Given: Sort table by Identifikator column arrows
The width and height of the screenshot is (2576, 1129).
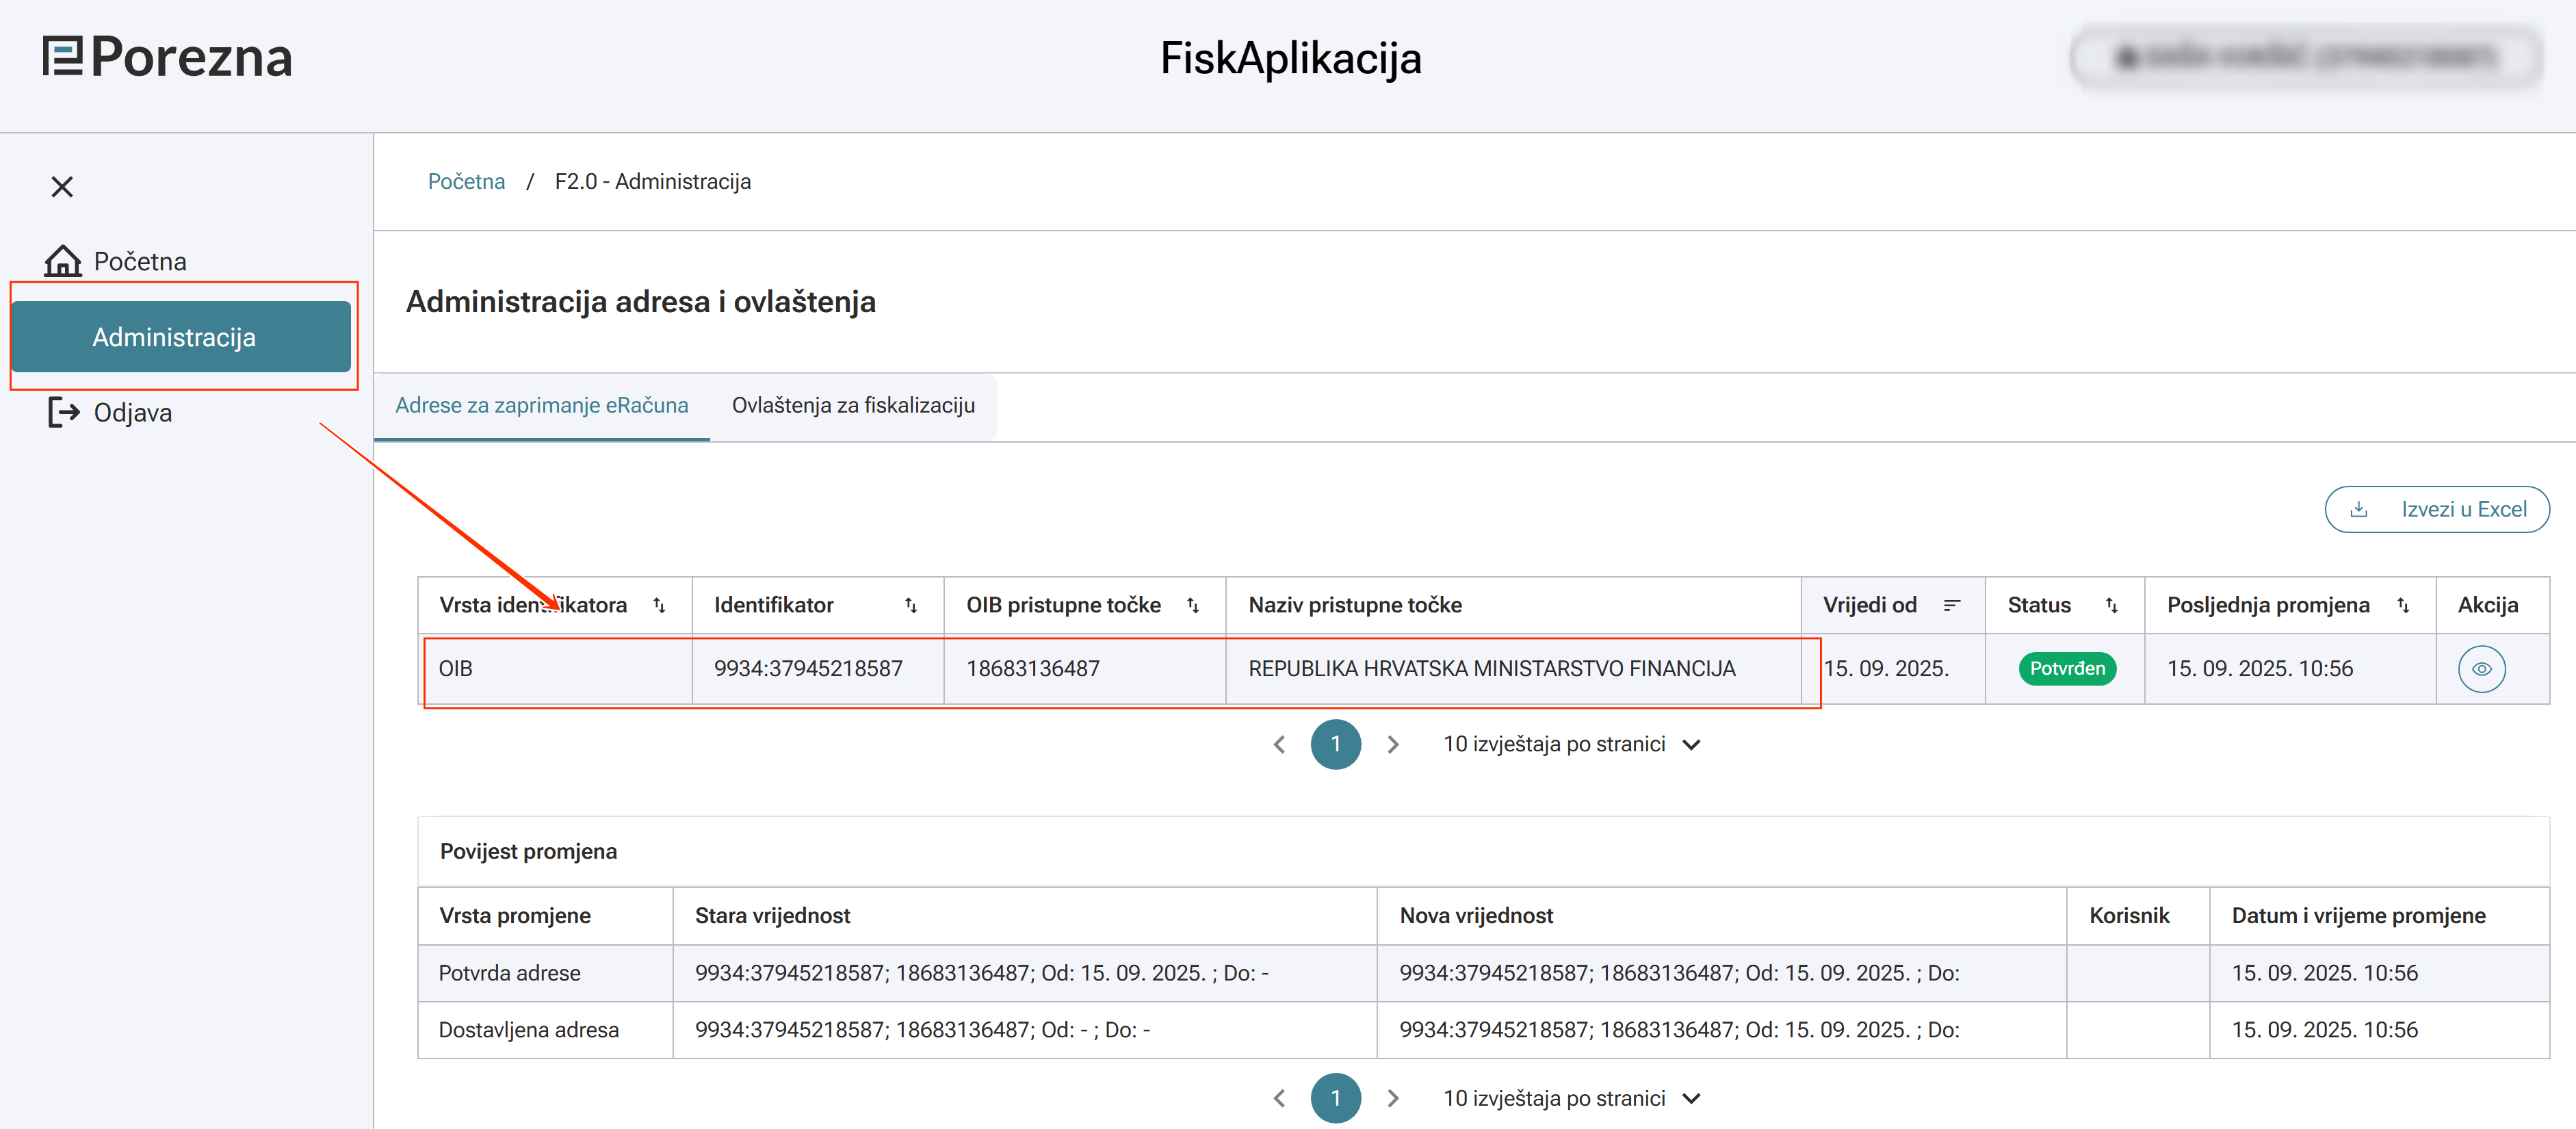Looking at the screenshot, I should (x=910, y=605).
